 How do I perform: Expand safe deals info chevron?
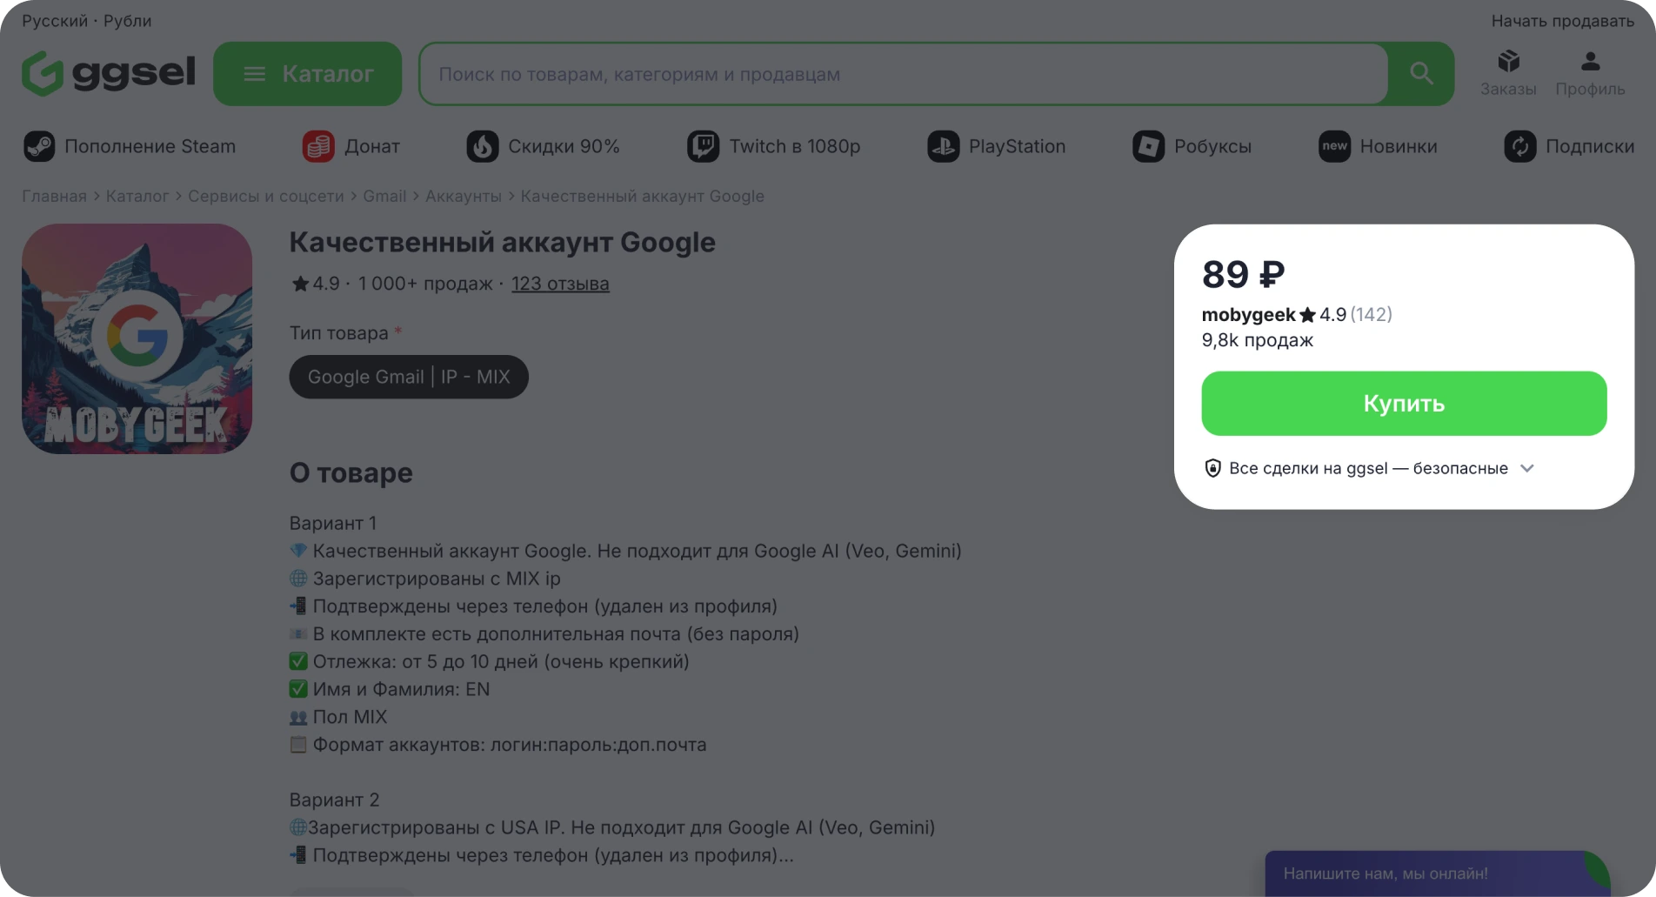coord(1527,468)
